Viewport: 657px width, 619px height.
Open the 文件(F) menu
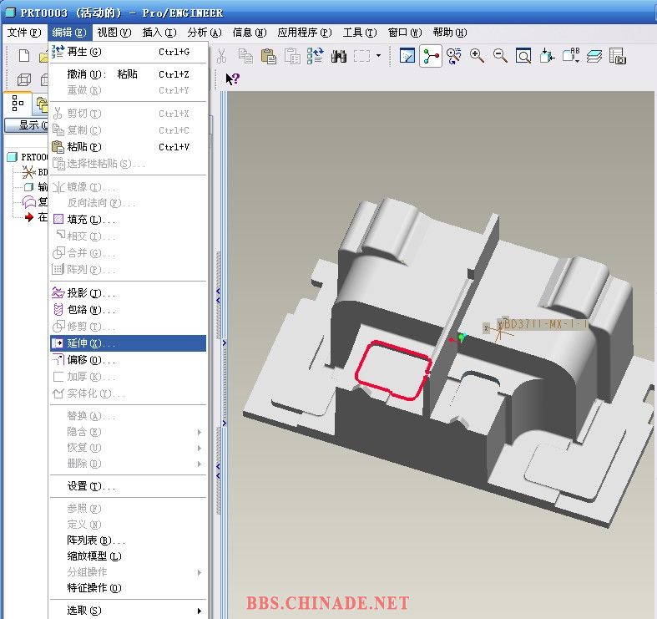[24, 33]
